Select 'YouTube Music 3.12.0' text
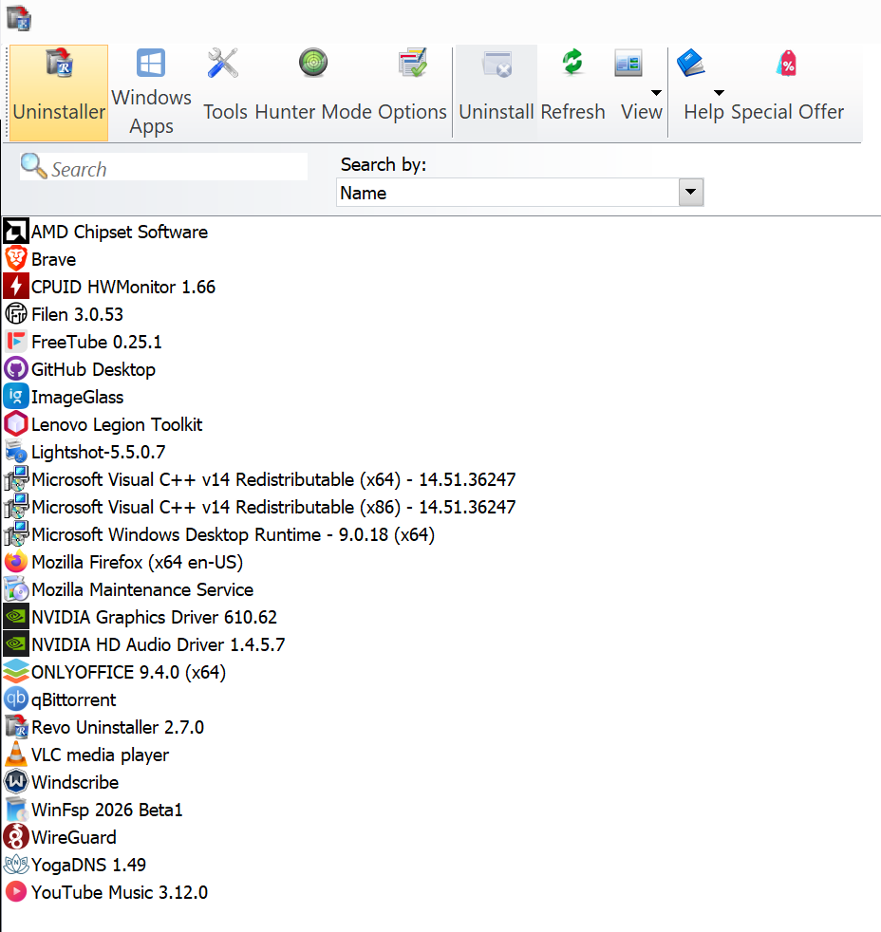The height and width of the screenshot is (932, 881). click(120, 891)
